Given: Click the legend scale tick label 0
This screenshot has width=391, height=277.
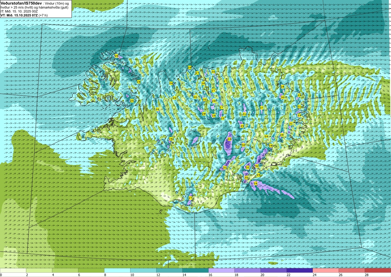Looking at the screenshot, I should coord(1,275).
